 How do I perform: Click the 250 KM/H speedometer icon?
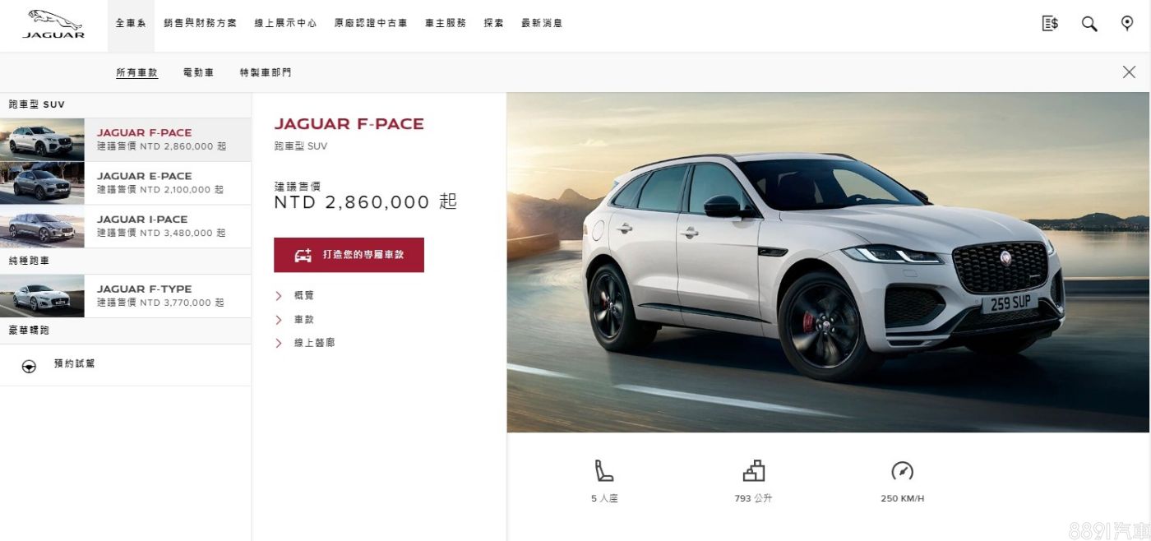(x=902, y=471)
